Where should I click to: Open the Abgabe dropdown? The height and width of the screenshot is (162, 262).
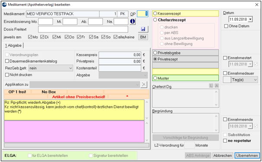123,75
